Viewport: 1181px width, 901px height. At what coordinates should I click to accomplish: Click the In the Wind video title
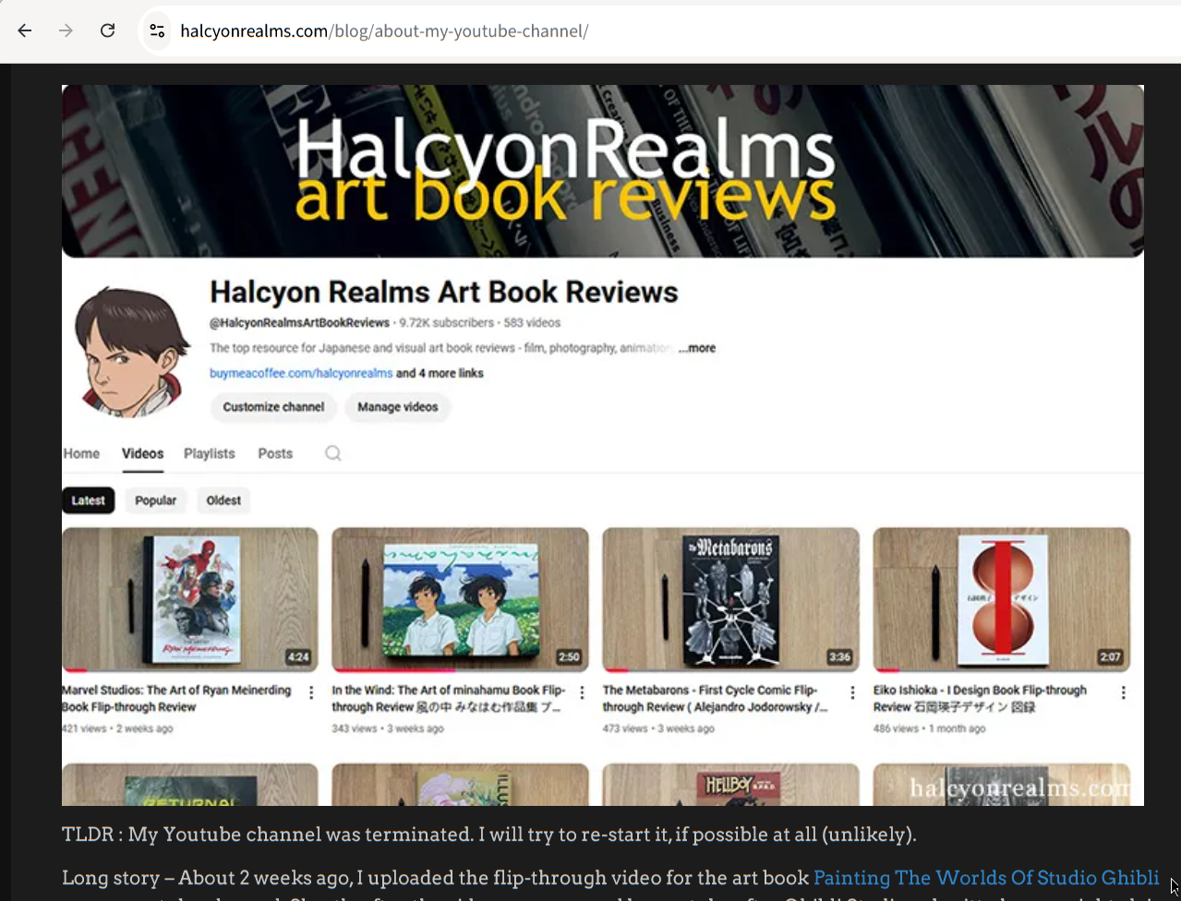click(449, 698)
